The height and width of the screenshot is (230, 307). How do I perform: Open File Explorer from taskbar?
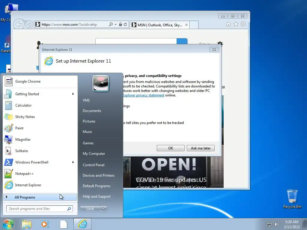(27, 224)
